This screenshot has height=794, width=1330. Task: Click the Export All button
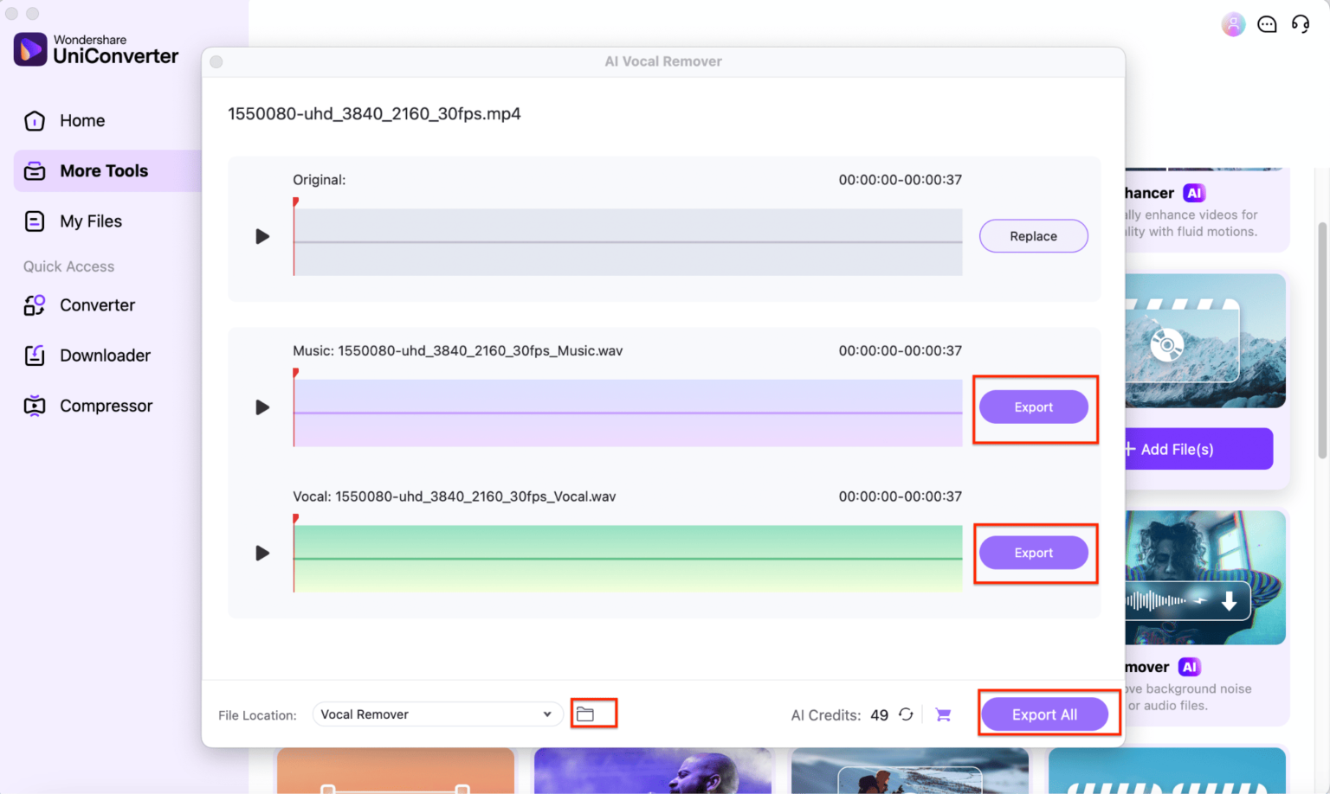click(1044, 714)
